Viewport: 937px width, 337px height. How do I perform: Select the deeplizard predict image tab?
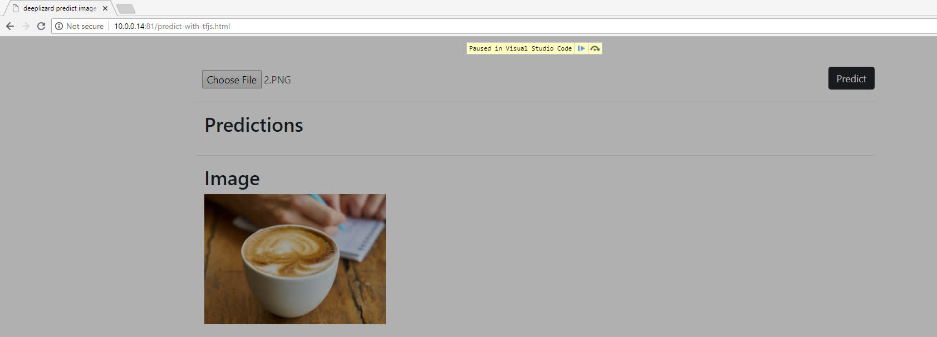click(x=59, y=8)
